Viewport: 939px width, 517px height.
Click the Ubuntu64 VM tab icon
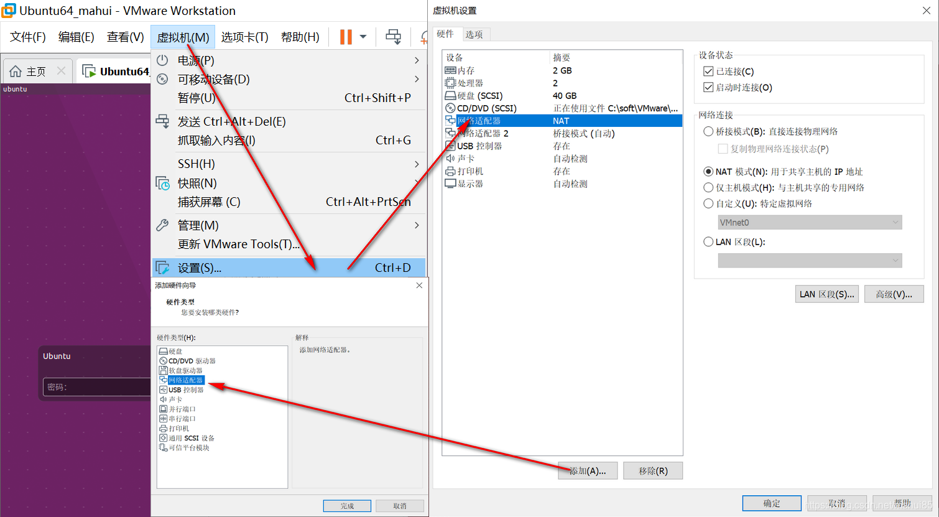click(x=89, y=71)
